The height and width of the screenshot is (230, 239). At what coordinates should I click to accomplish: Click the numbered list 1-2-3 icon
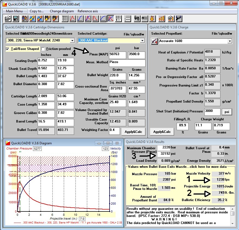(x=127, y=19)
